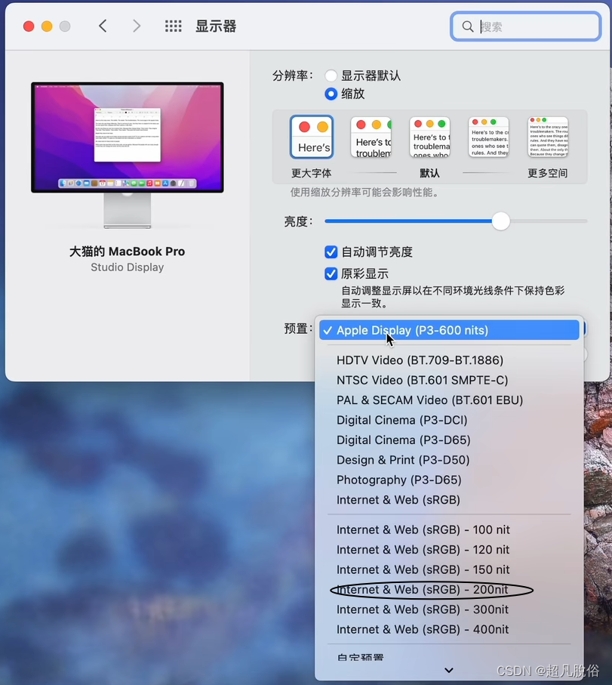Click the 亮度 brightness slider knob
The width and height of the screenshot is (612, 685).
(x=500, y=221)
